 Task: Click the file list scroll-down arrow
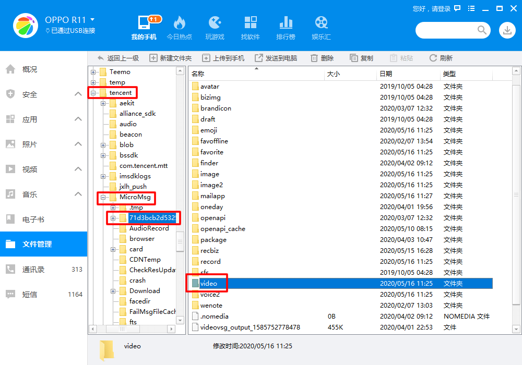pos(516,329)
